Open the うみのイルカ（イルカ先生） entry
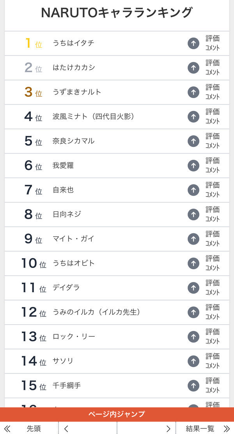 96,312
